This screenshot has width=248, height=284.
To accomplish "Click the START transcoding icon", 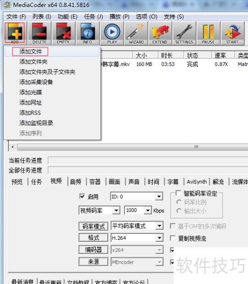I will point(233,33).
